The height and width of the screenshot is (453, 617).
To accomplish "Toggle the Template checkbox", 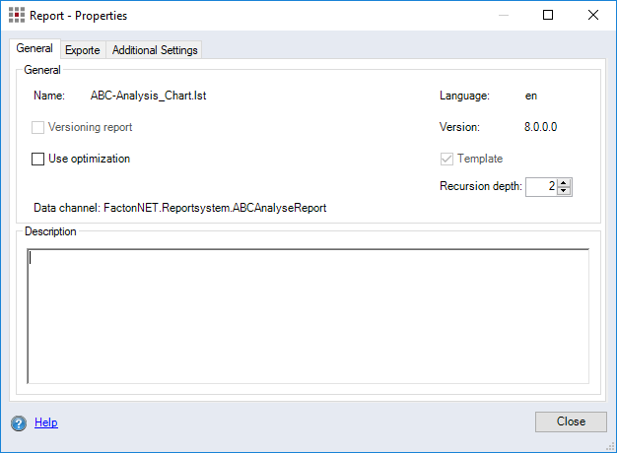I will coord(446,160).
